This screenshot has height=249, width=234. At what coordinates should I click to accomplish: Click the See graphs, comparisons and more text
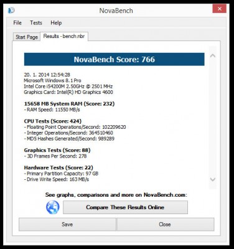pyautogui.click(x=116, y=195)
